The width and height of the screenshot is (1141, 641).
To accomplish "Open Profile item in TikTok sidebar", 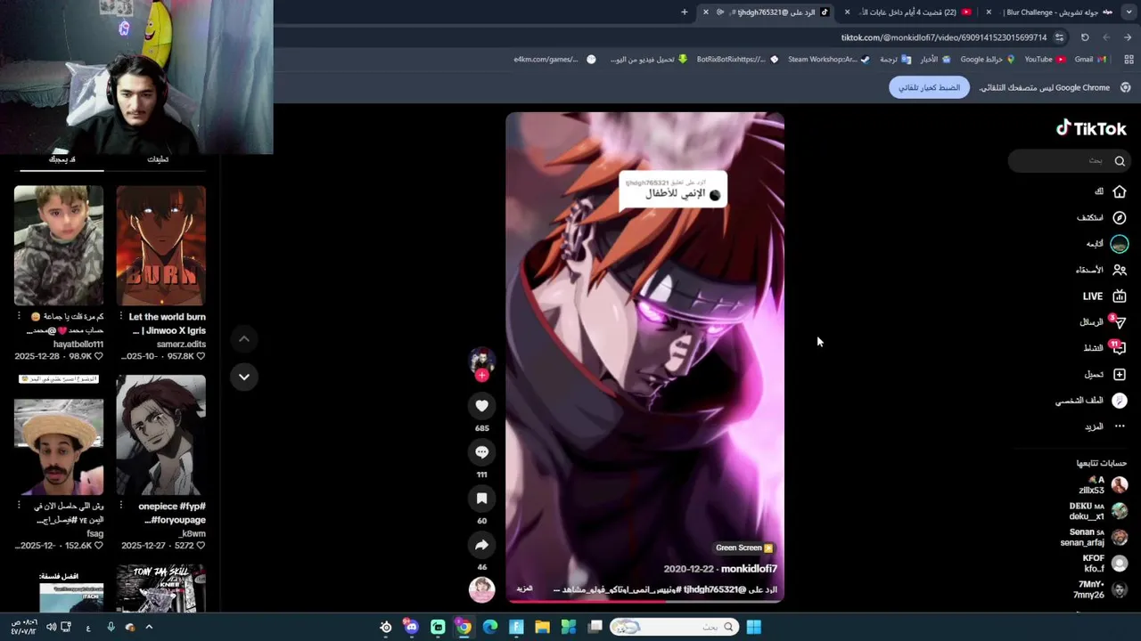I will (x=1092, y=401).
